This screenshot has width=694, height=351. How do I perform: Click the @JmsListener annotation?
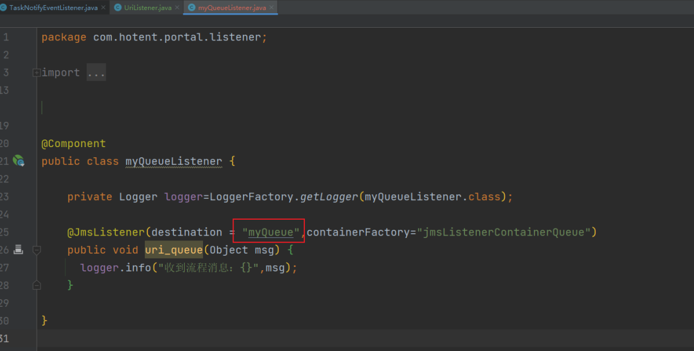106,232
